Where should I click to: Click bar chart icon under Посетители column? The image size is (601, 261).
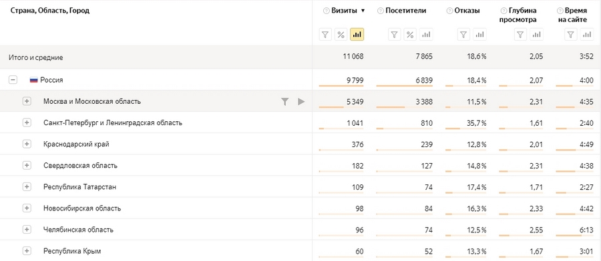pos(426,35)
